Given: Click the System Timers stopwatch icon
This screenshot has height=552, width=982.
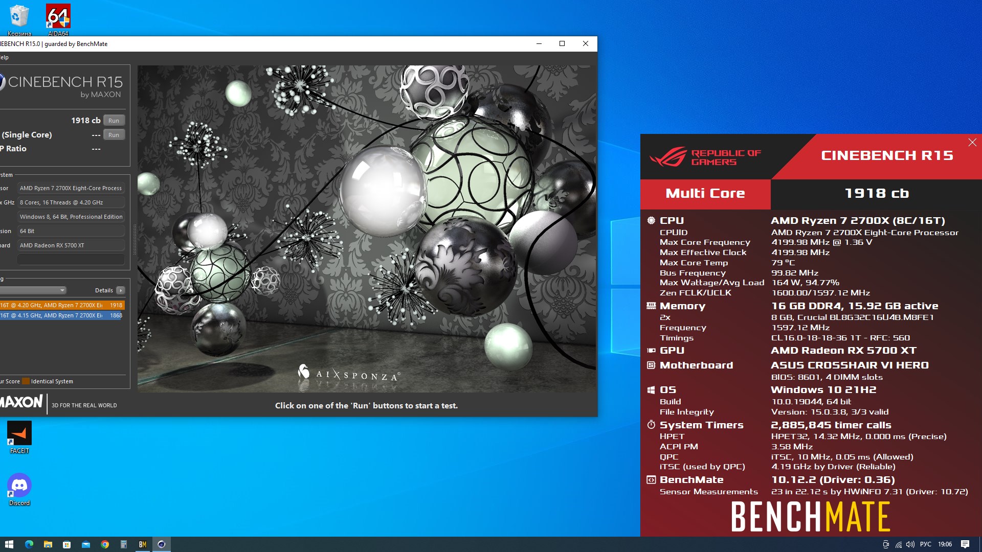Looking at the screenshot, I should pyautogui.click(x=651, y=425).
